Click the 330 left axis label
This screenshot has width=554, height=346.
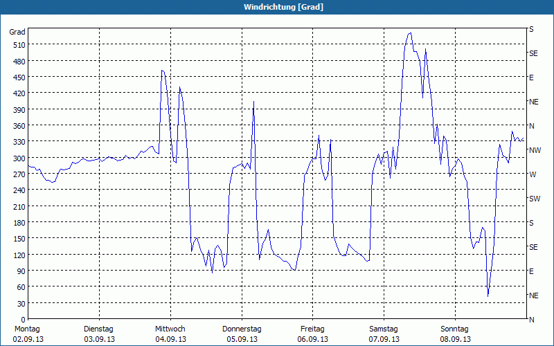pyautogui.click(x=19, y=142)
